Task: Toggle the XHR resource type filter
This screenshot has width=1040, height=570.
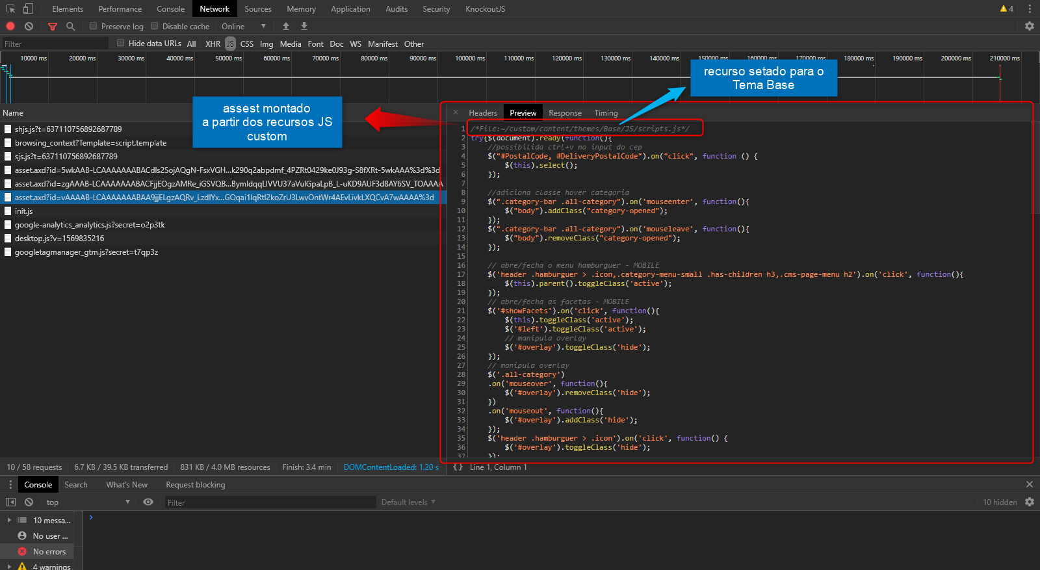Action: [x=213, y=44]
